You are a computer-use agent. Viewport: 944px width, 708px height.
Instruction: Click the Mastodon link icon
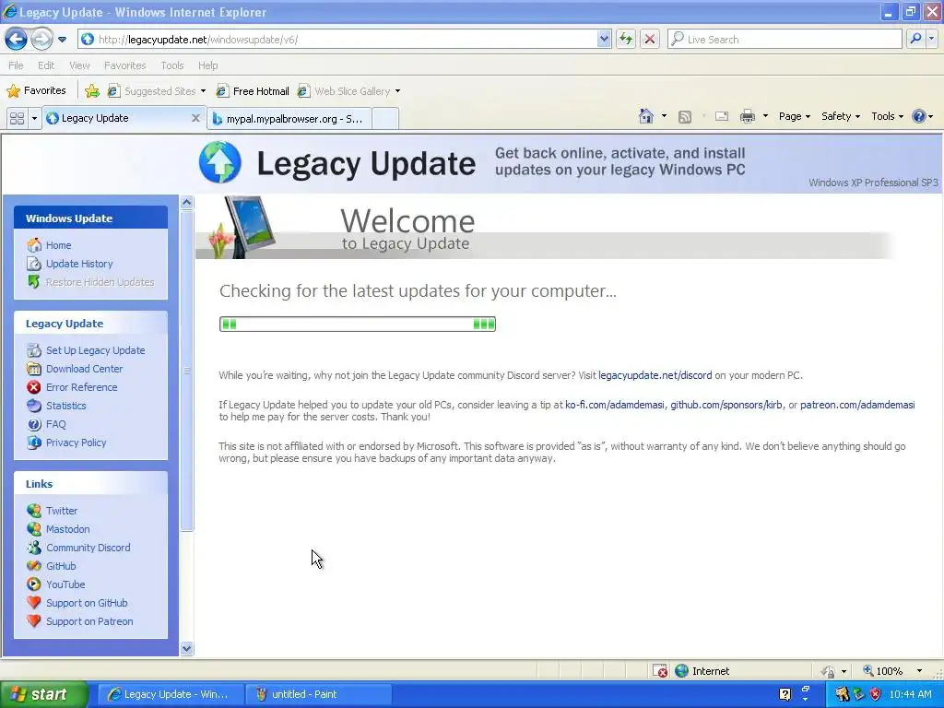[34, 529]
